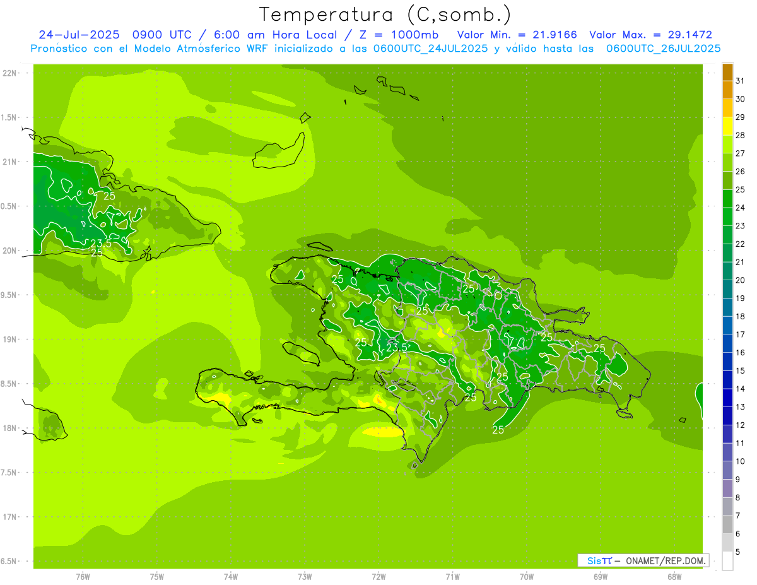
Task: Click 'Valor Min. = 21.9166' value
Action: point(517,35)
